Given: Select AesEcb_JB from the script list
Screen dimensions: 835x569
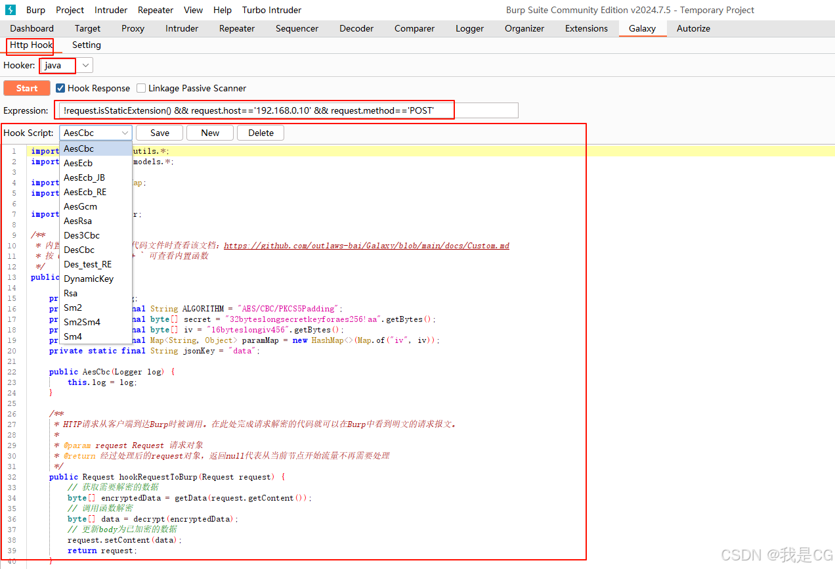Looking at the screenshot, I should (x=96, y=177).
